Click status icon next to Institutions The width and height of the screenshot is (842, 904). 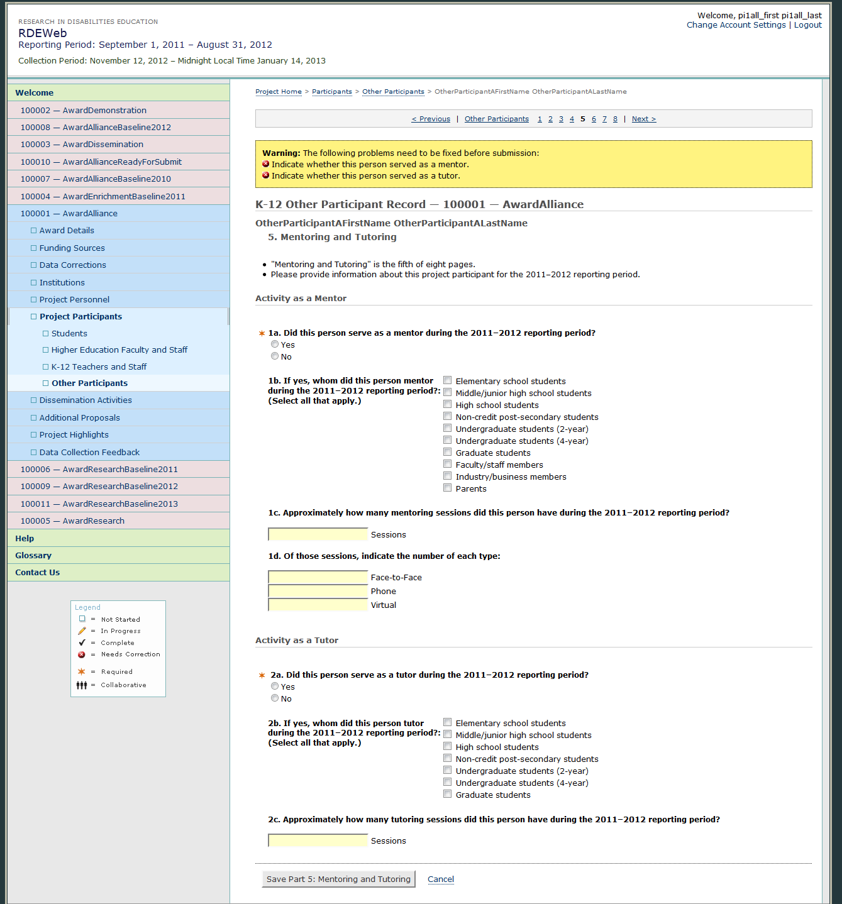[34, 283]
